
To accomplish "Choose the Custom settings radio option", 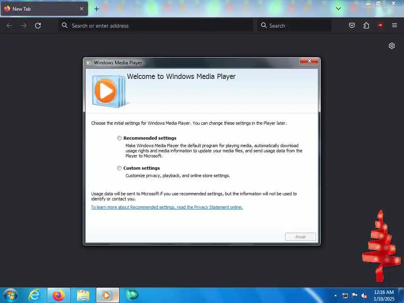I will click(x=120, y=168).
